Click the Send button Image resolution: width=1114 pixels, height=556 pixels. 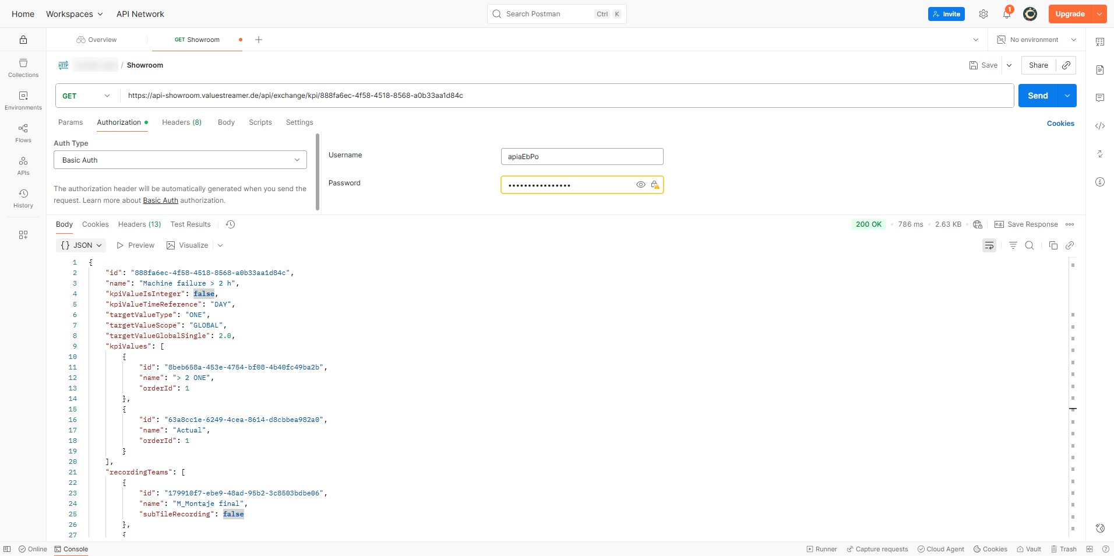click(x=1037, y=96)
